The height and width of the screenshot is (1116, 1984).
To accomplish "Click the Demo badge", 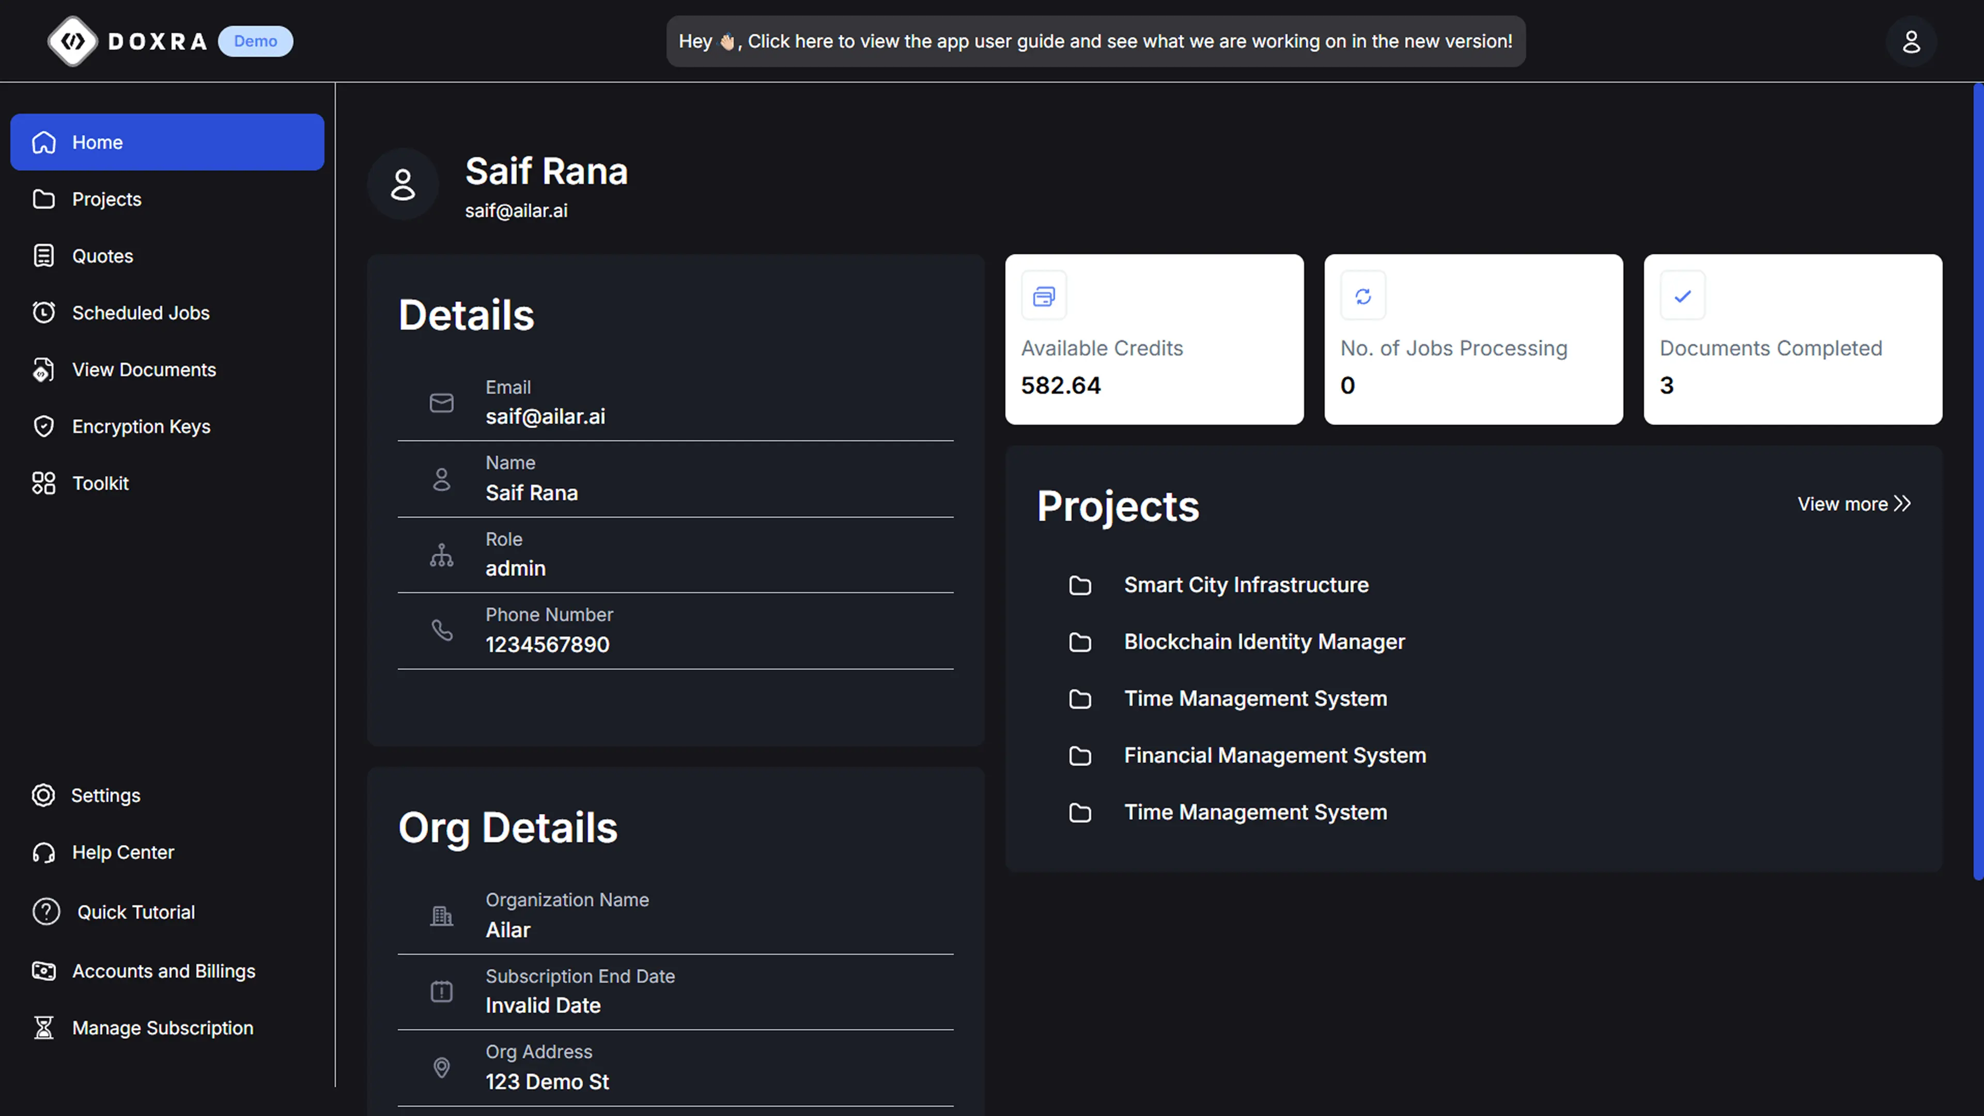I will 256,41.
